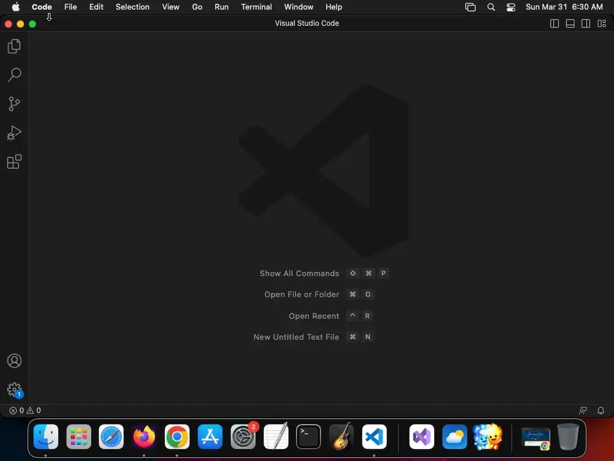Open Terminal from the Dock
The image size is (614, 461).
[x=309, y=437]
